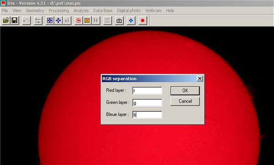Open the File menu

[x=5, y=10]
